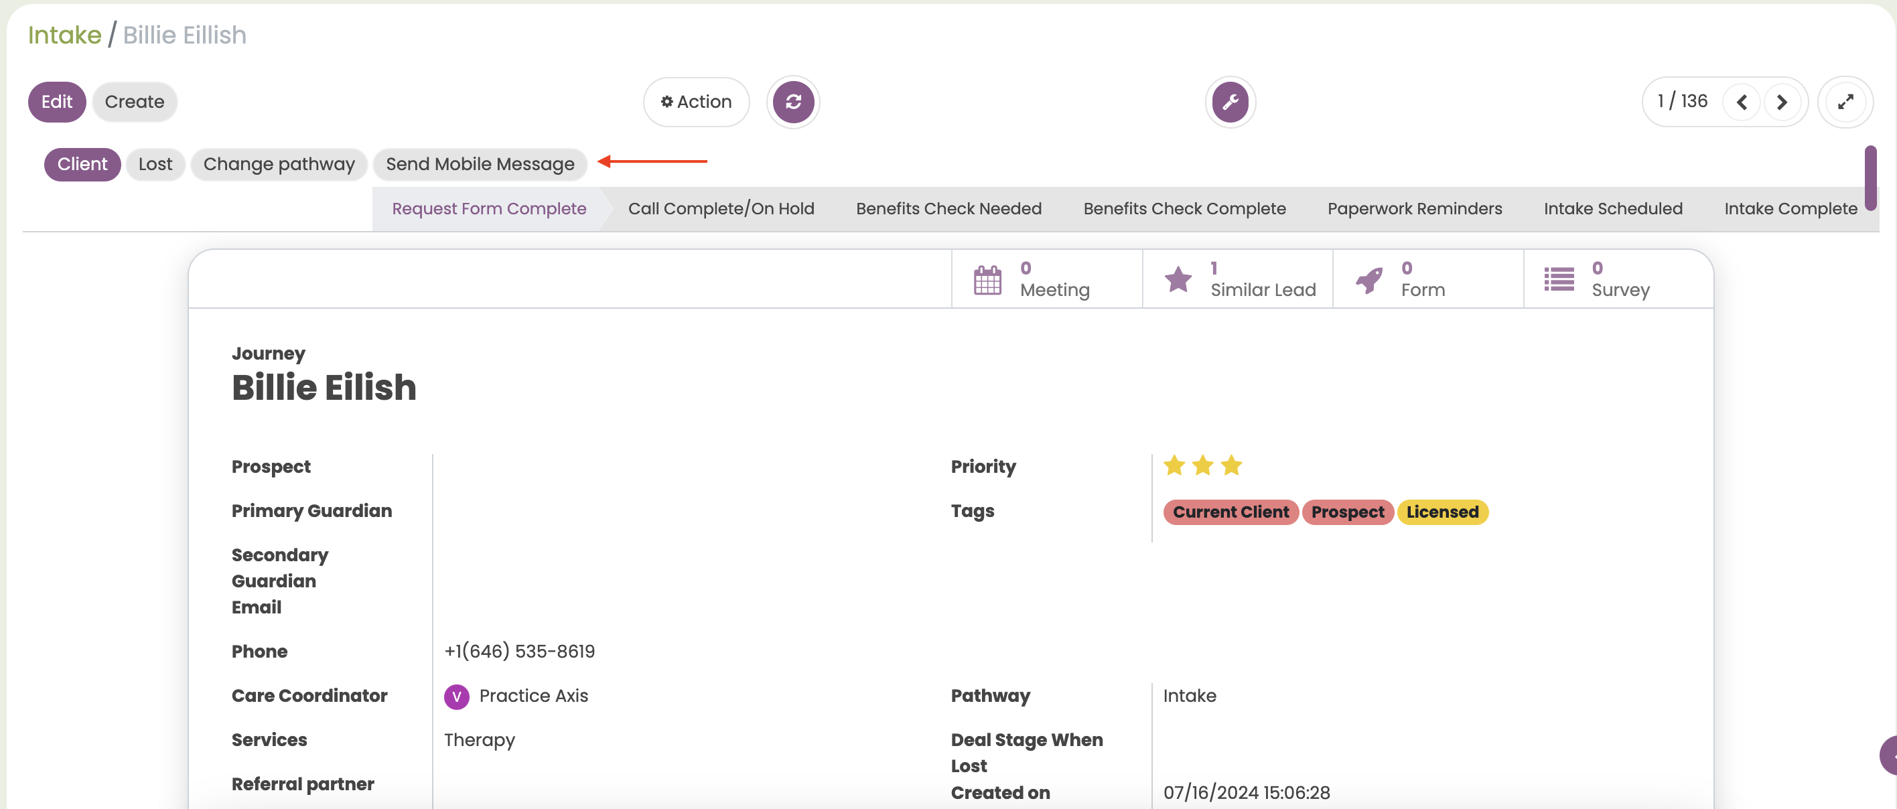The image size is (1897, 809).
Task: Click the 1 / 136 record counter
Action: tap(1682, 102)
